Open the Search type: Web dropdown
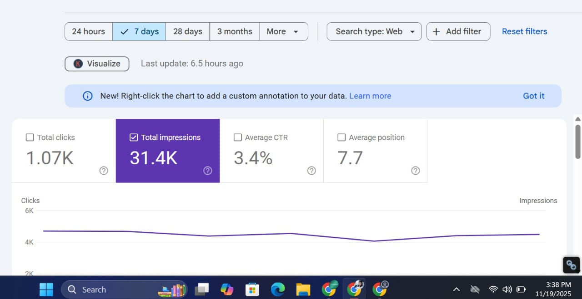 tap(374, 31)
